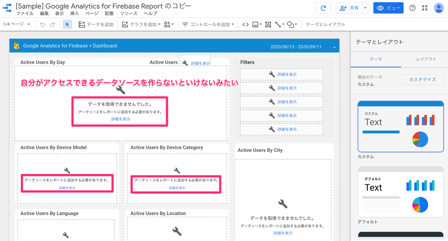Click the refresh data button
The width and height of the screenshot is (448, 241).
(323, 8)
